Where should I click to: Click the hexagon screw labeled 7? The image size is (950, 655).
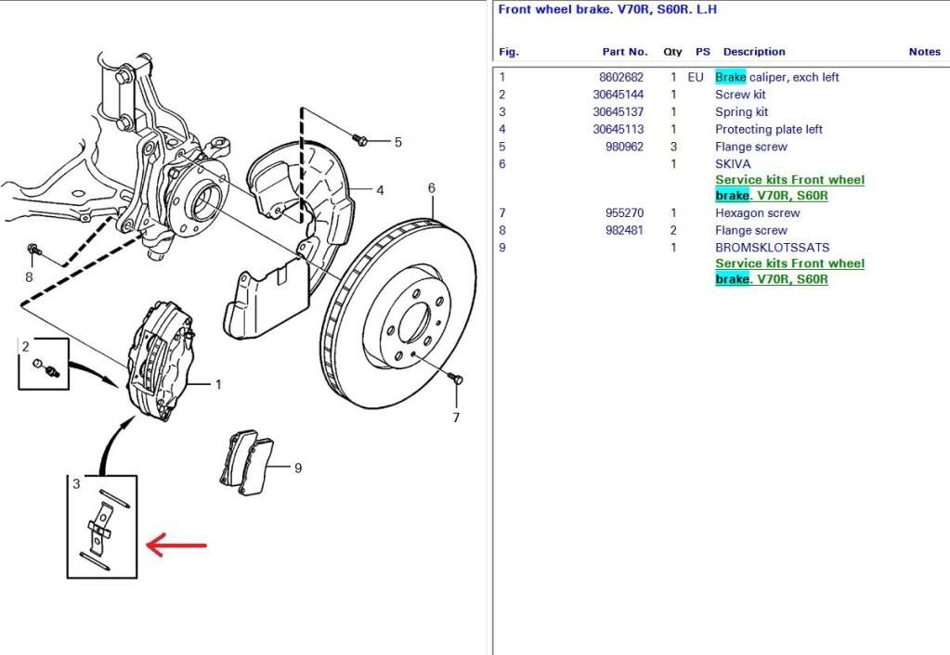454,380
